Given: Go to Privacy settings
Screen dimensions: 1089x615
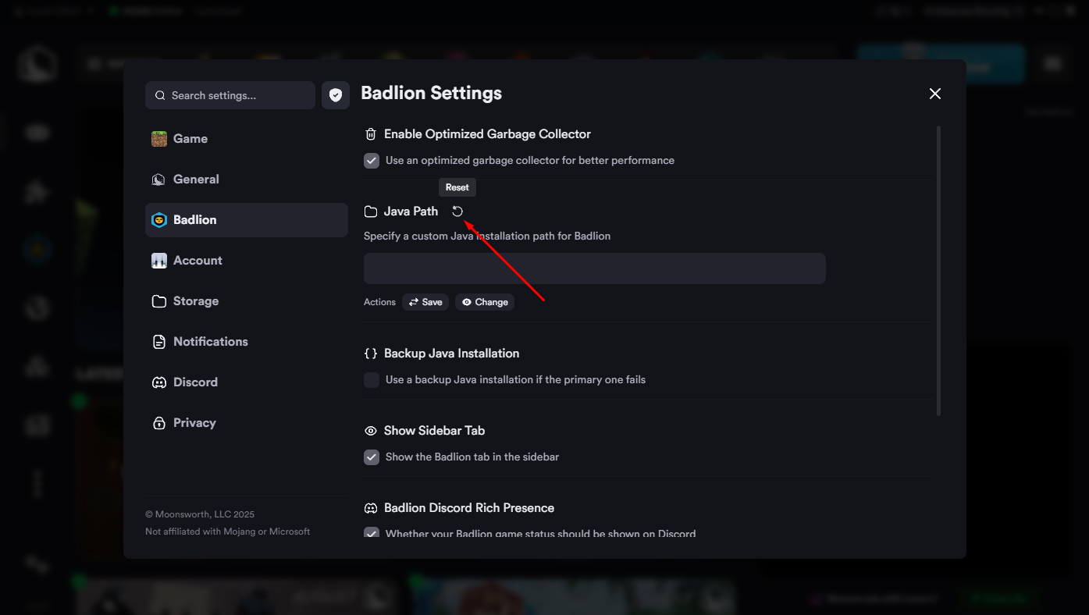Looking at the screenshot, I should [x=194, y=423].
